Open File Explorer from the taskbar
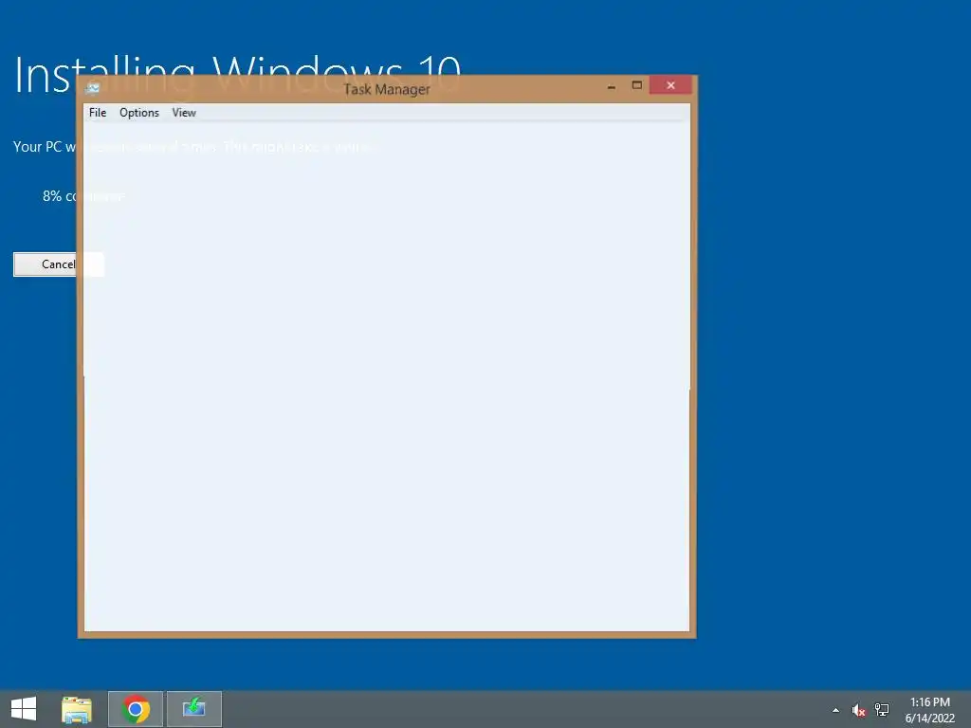 point(77,709)
